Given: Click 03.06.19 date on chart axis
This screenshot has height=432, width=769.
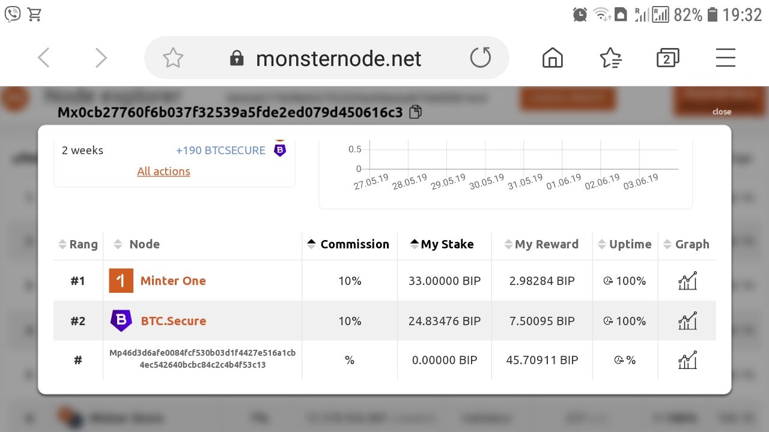Looking at the screenshot, I should click(641, 182).
